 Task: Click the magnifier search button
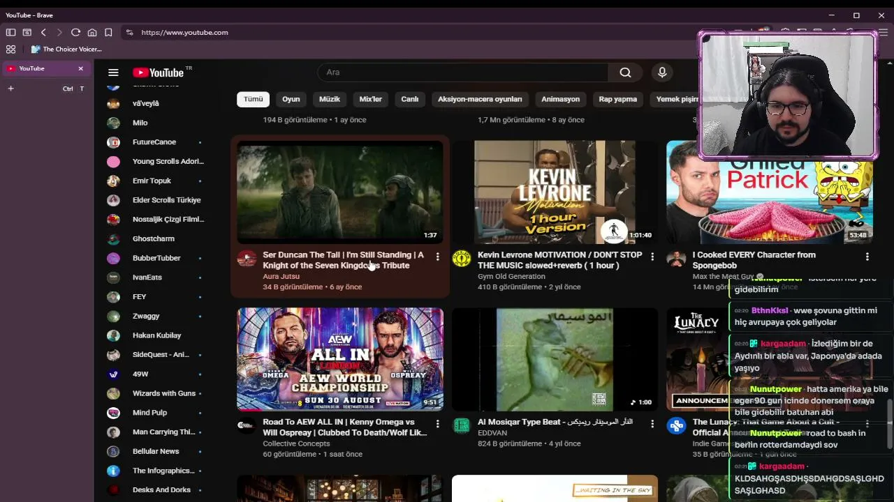tap(625, 73)
